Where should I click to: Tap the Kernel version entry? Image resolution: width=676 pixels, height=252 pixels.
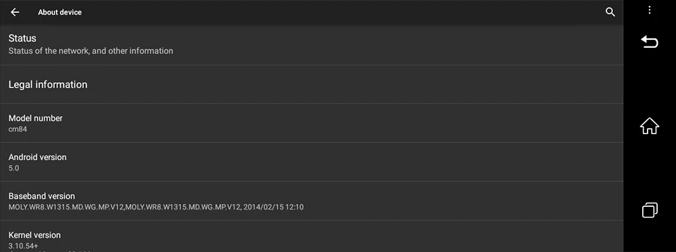pos(311,237)
